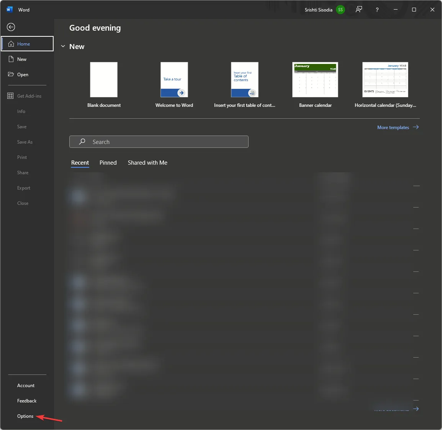Choose the Welcome to Word template thumbnail
The width and height of the screenshot is (442, 430).
pos(174,80)
